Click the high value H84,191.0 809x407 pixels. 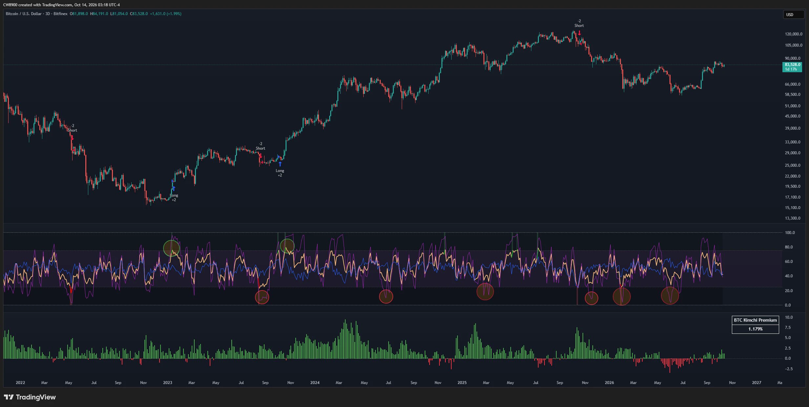tap(99, 14)
